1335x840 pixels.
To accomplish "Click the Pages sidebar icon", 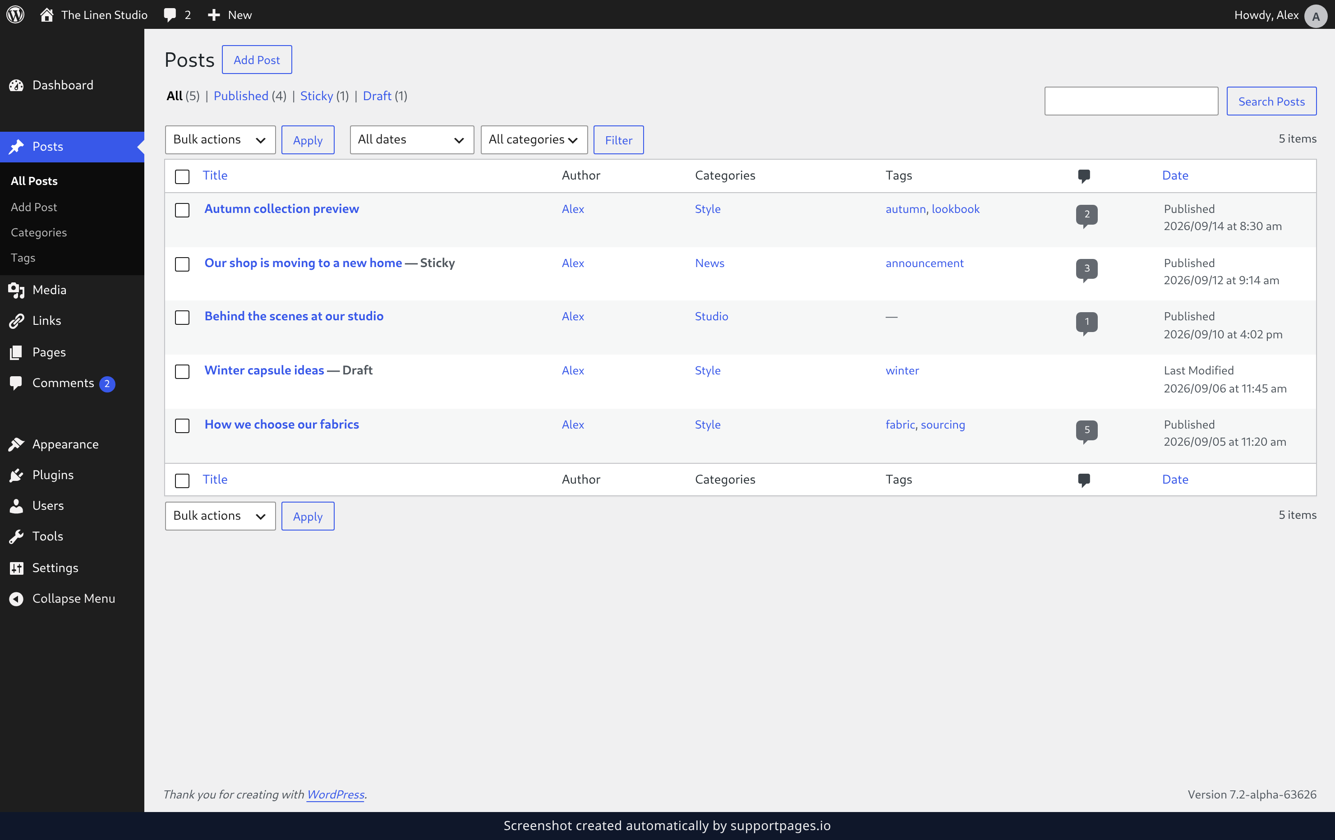I will pyautogui.click(x=17, y=352).
